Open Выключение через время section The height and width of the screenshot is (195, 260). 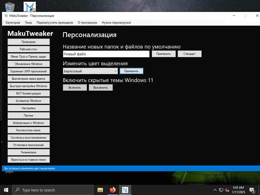(x=28, y=79)
